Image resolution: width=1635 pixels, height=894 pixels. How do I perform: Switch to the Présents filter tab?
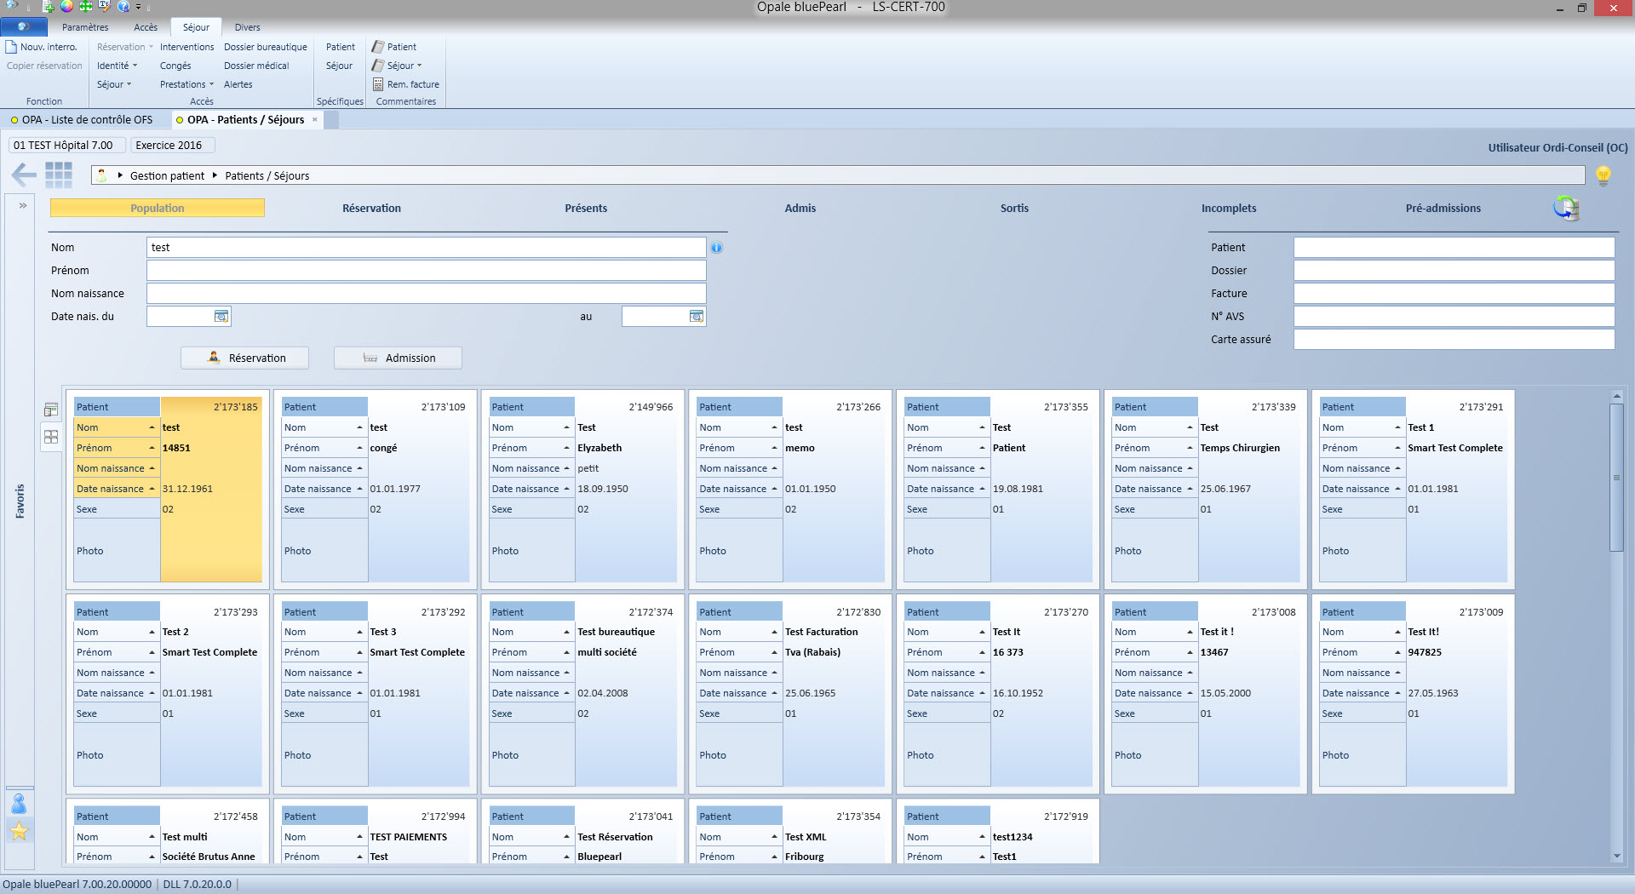point(586,208)
